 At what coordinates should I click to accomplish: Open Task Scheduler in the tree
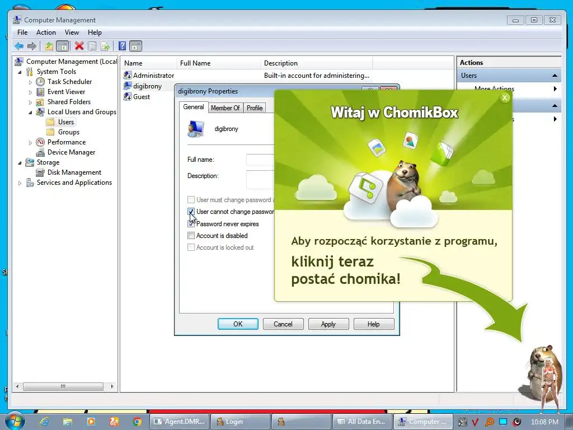[69, 82]
